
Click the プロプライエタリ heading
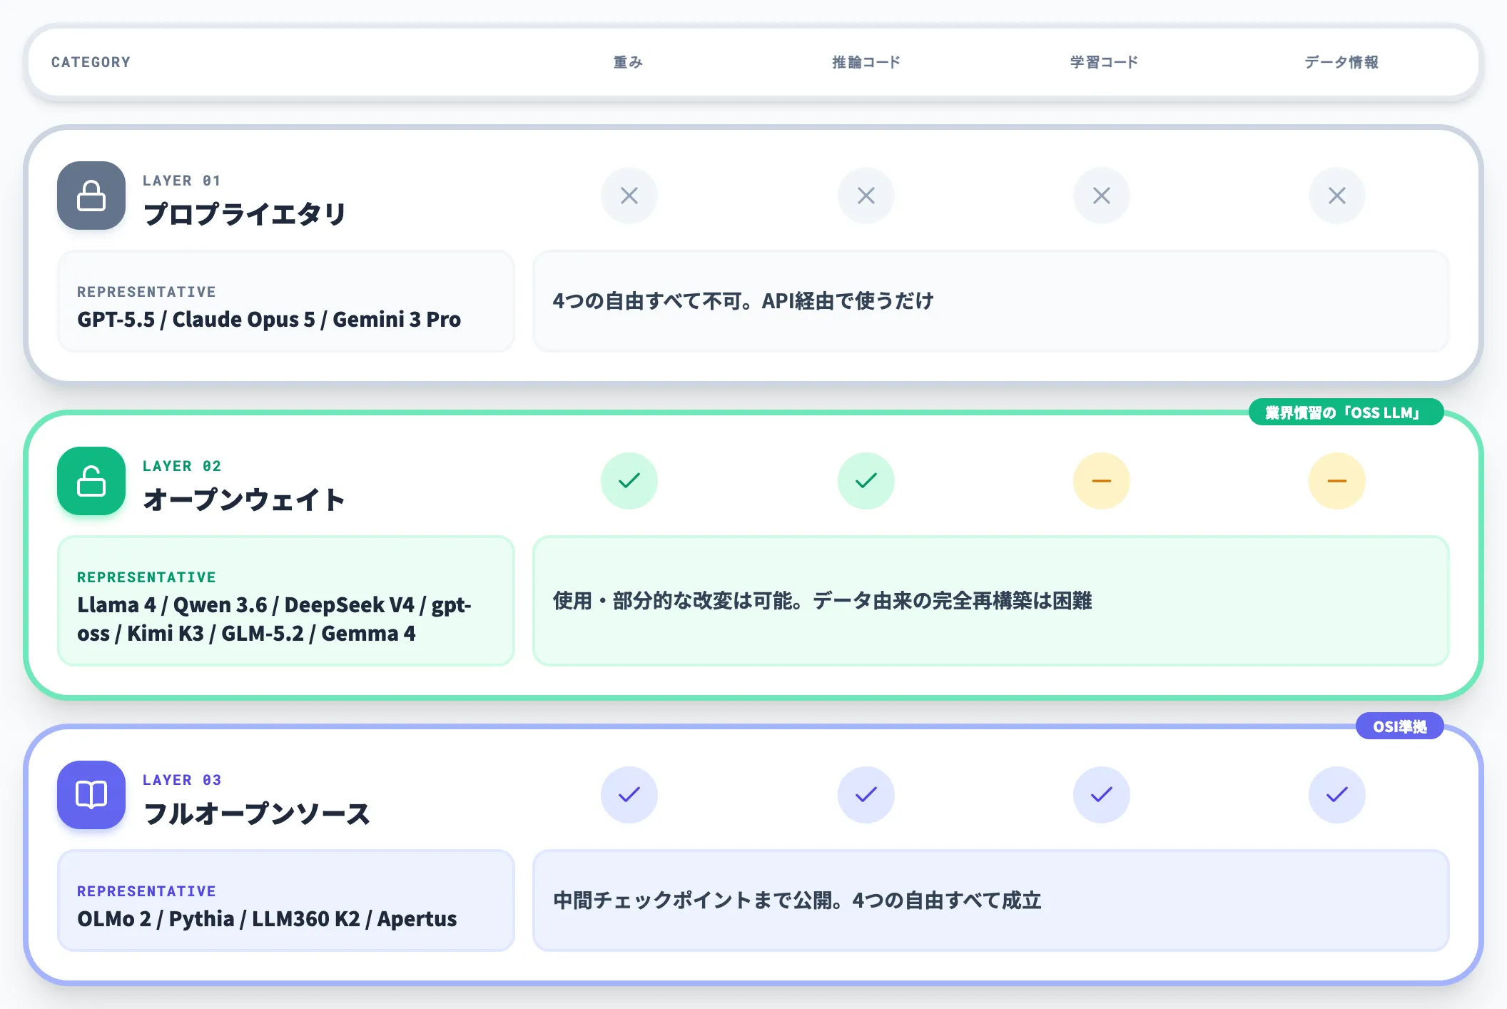(245, 214)
